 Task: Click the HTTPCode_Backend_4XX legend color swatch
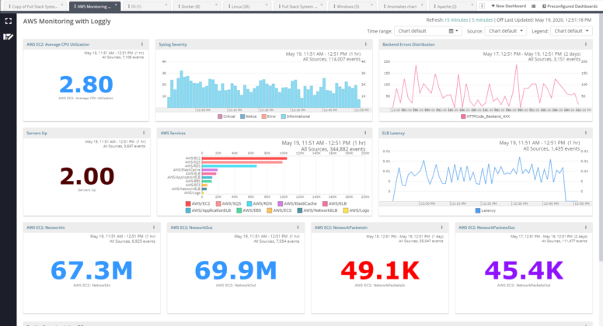464,116
